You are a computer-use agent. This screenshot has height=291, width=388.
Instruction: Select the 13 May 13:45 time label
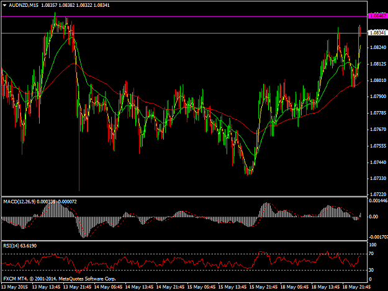pos(47,287)
